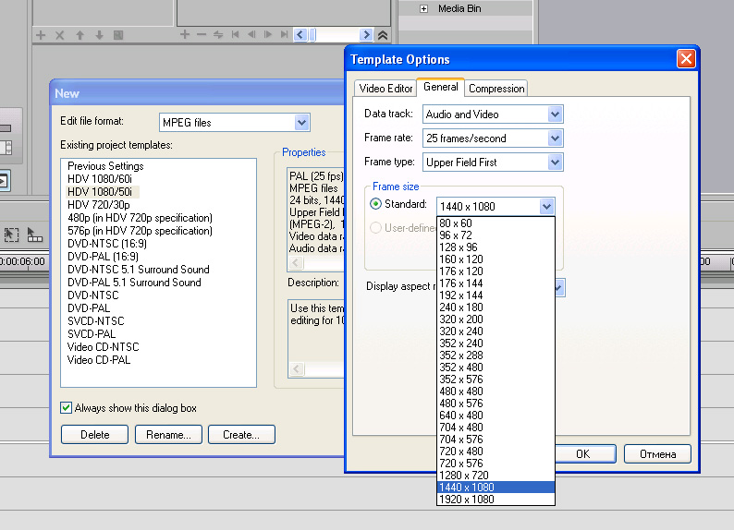Open the Frame rate dropdown
This screenshot has width=734, height=530.
(555, 139)
